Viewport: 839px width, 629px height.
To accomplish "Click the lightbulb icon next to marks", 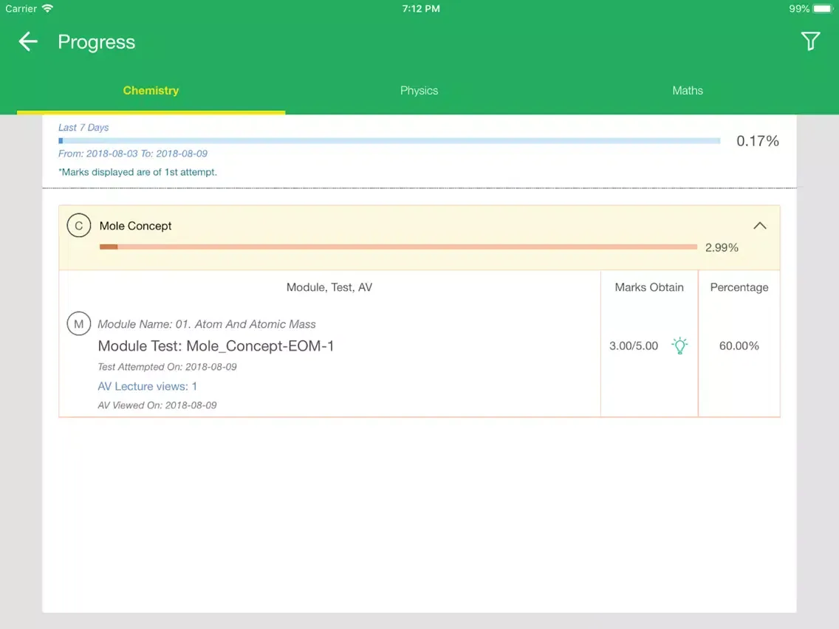I will click(679, 345).
